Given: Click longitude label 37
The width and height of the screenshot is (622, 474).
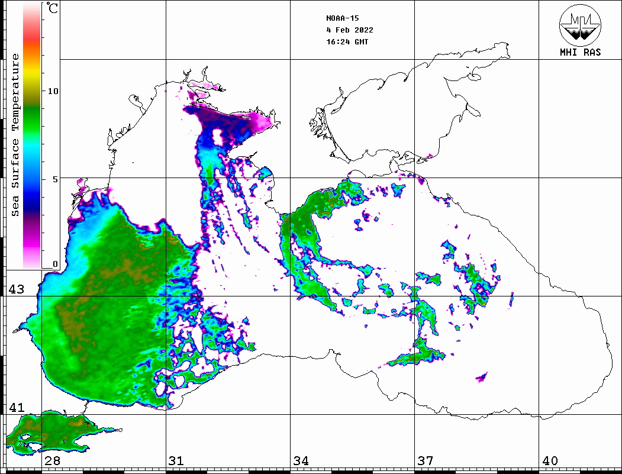Looking at the screenshot, I should tap(426, 461).
